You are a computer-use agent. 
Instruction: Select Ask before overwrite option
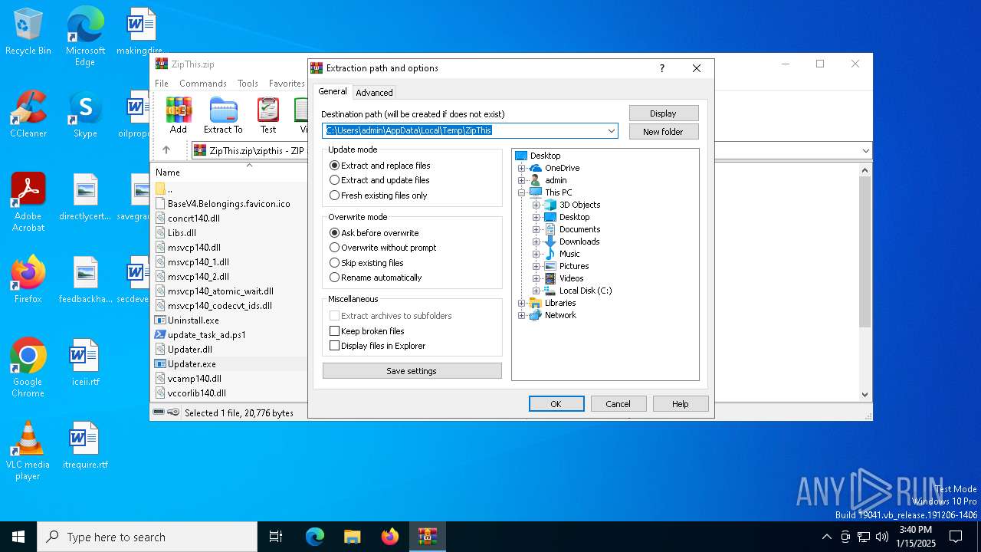point(374,233)
